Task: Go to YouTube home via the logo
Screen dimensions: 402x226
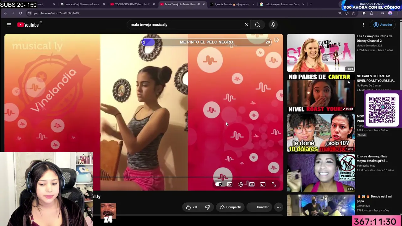Action: pos(28,25)
